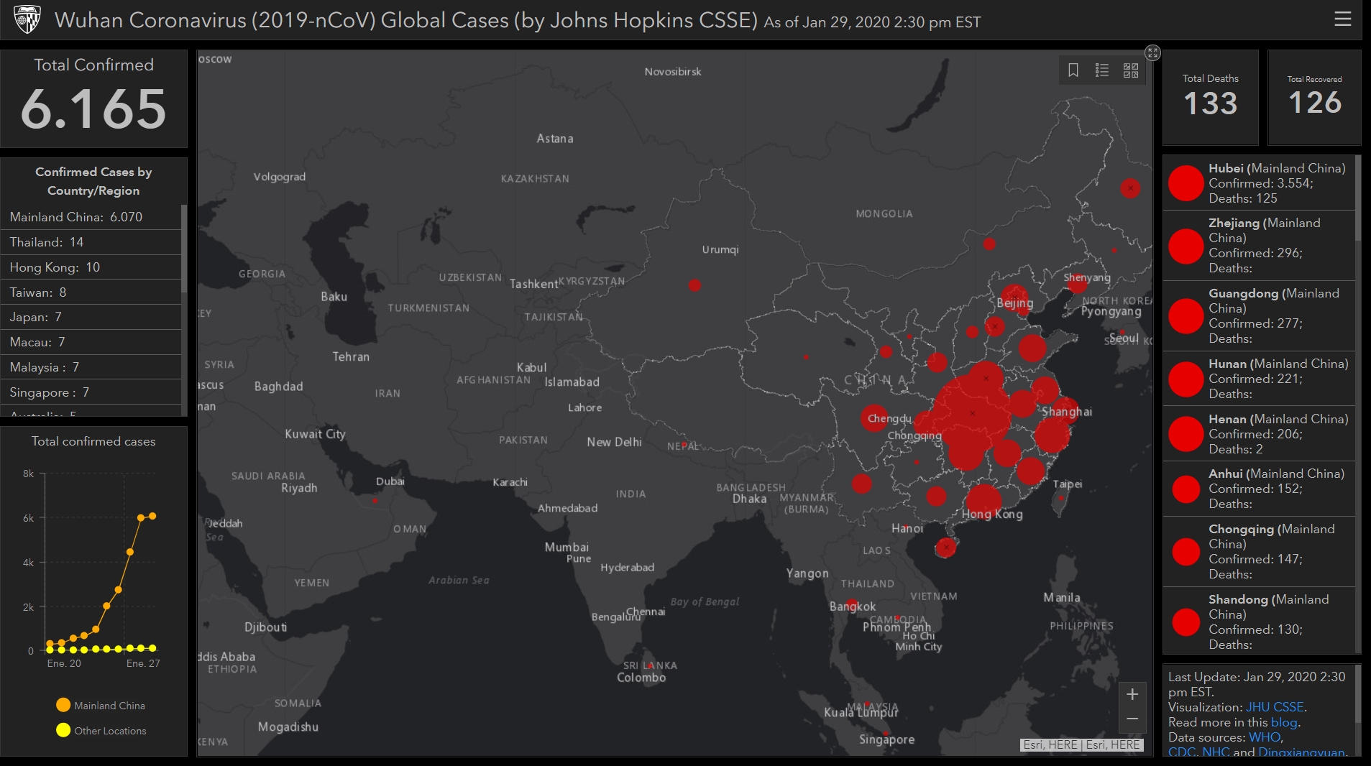
Task: Open the Dingxiangyuan link
Action: [x=1301, y=752]
